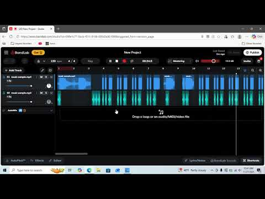Solo track 02 with the S button

tap(46, 93)
